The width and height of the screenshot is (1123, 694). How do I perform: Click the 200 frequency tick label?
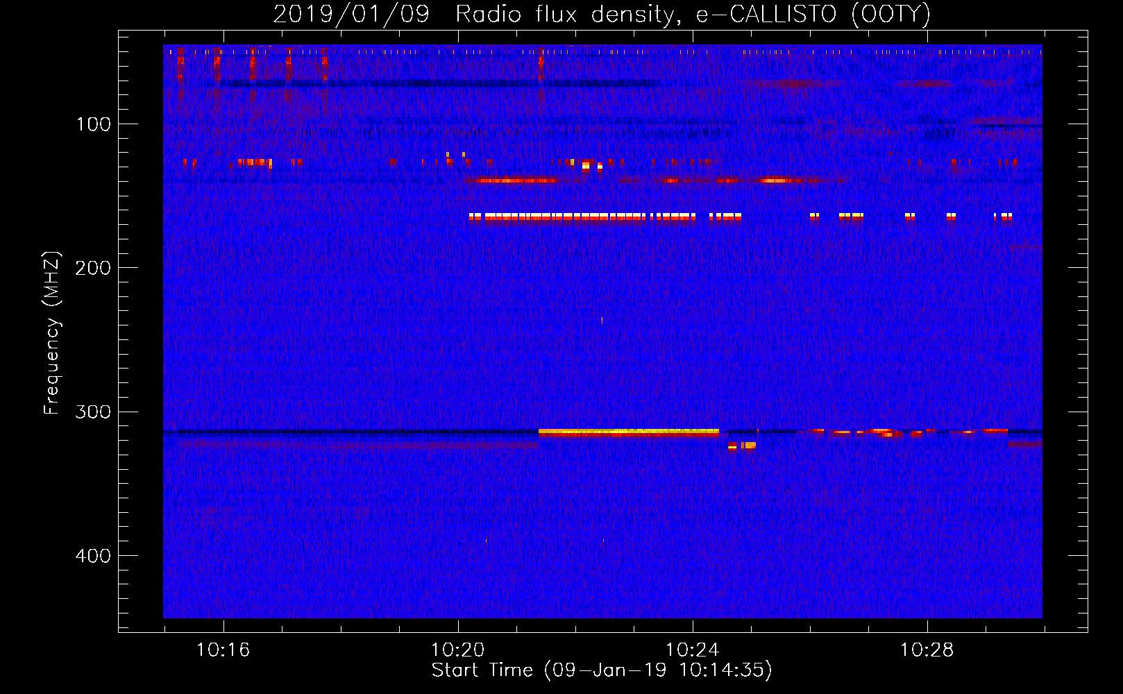point(93,268)
